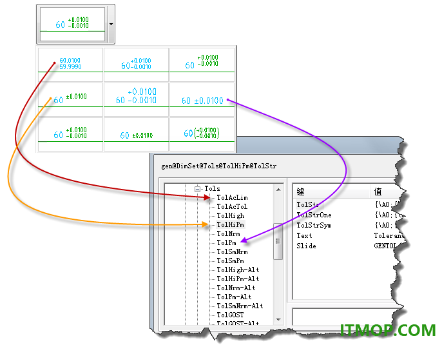Click the GENTOL value of Slide

pyautogui.click(x=385, y=246)
